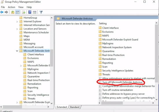Image resolution: width=159 pixels, height=112 pixels.
Task: Click the Filter funnel toolbar icon
Action: [41, 12]
